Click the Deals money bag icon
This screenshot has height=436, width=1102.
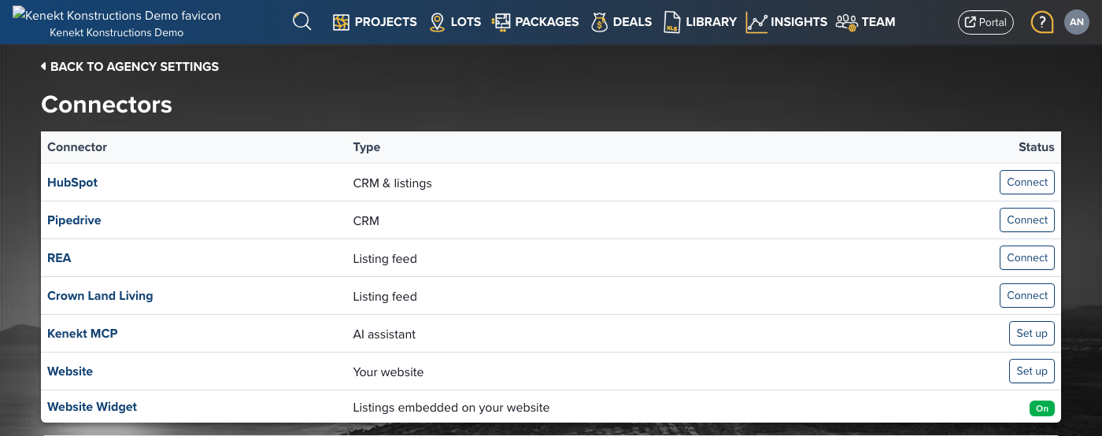[600, 22]
